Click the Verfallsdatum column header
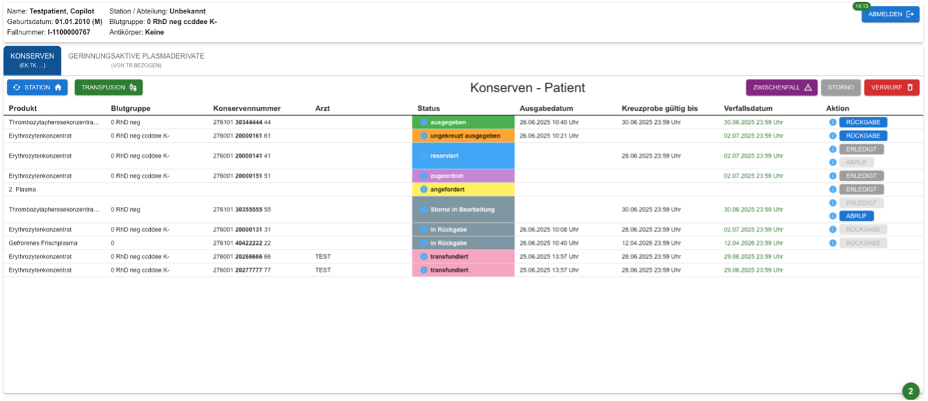The image size is (928, 401). (x=748, y=108)
